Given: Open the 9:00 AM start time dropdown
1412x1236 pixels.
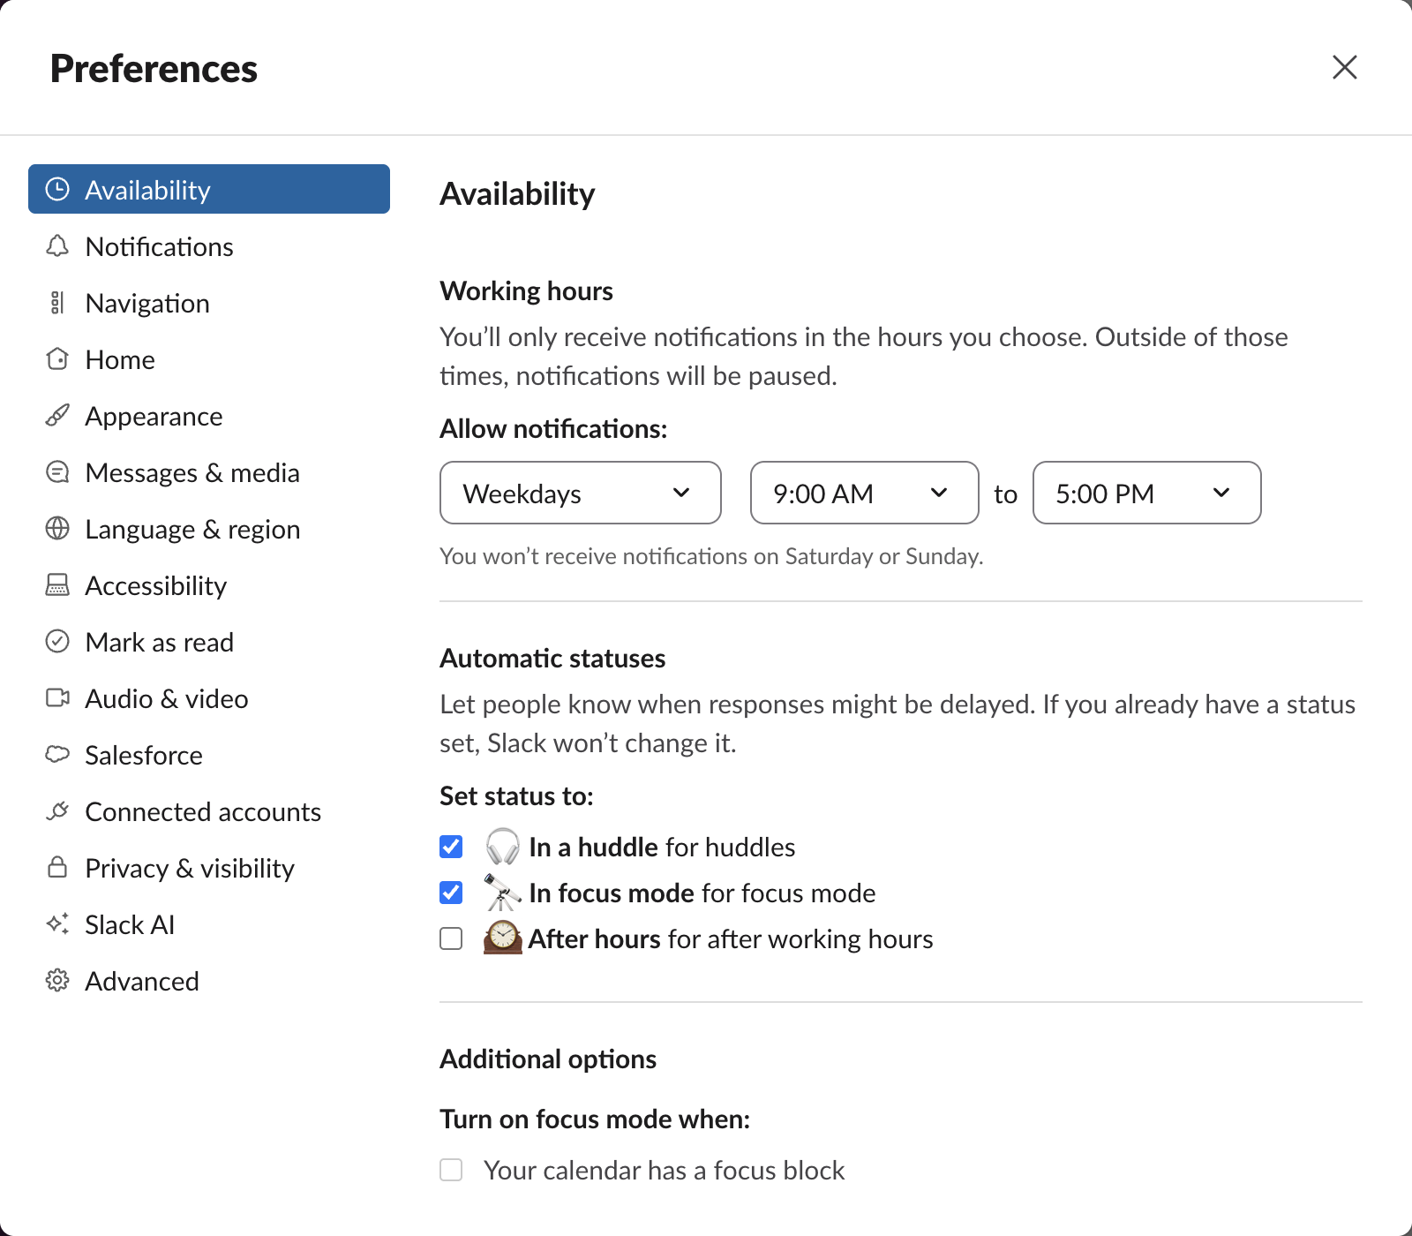Looking at the screenshot, I should 865,493.
